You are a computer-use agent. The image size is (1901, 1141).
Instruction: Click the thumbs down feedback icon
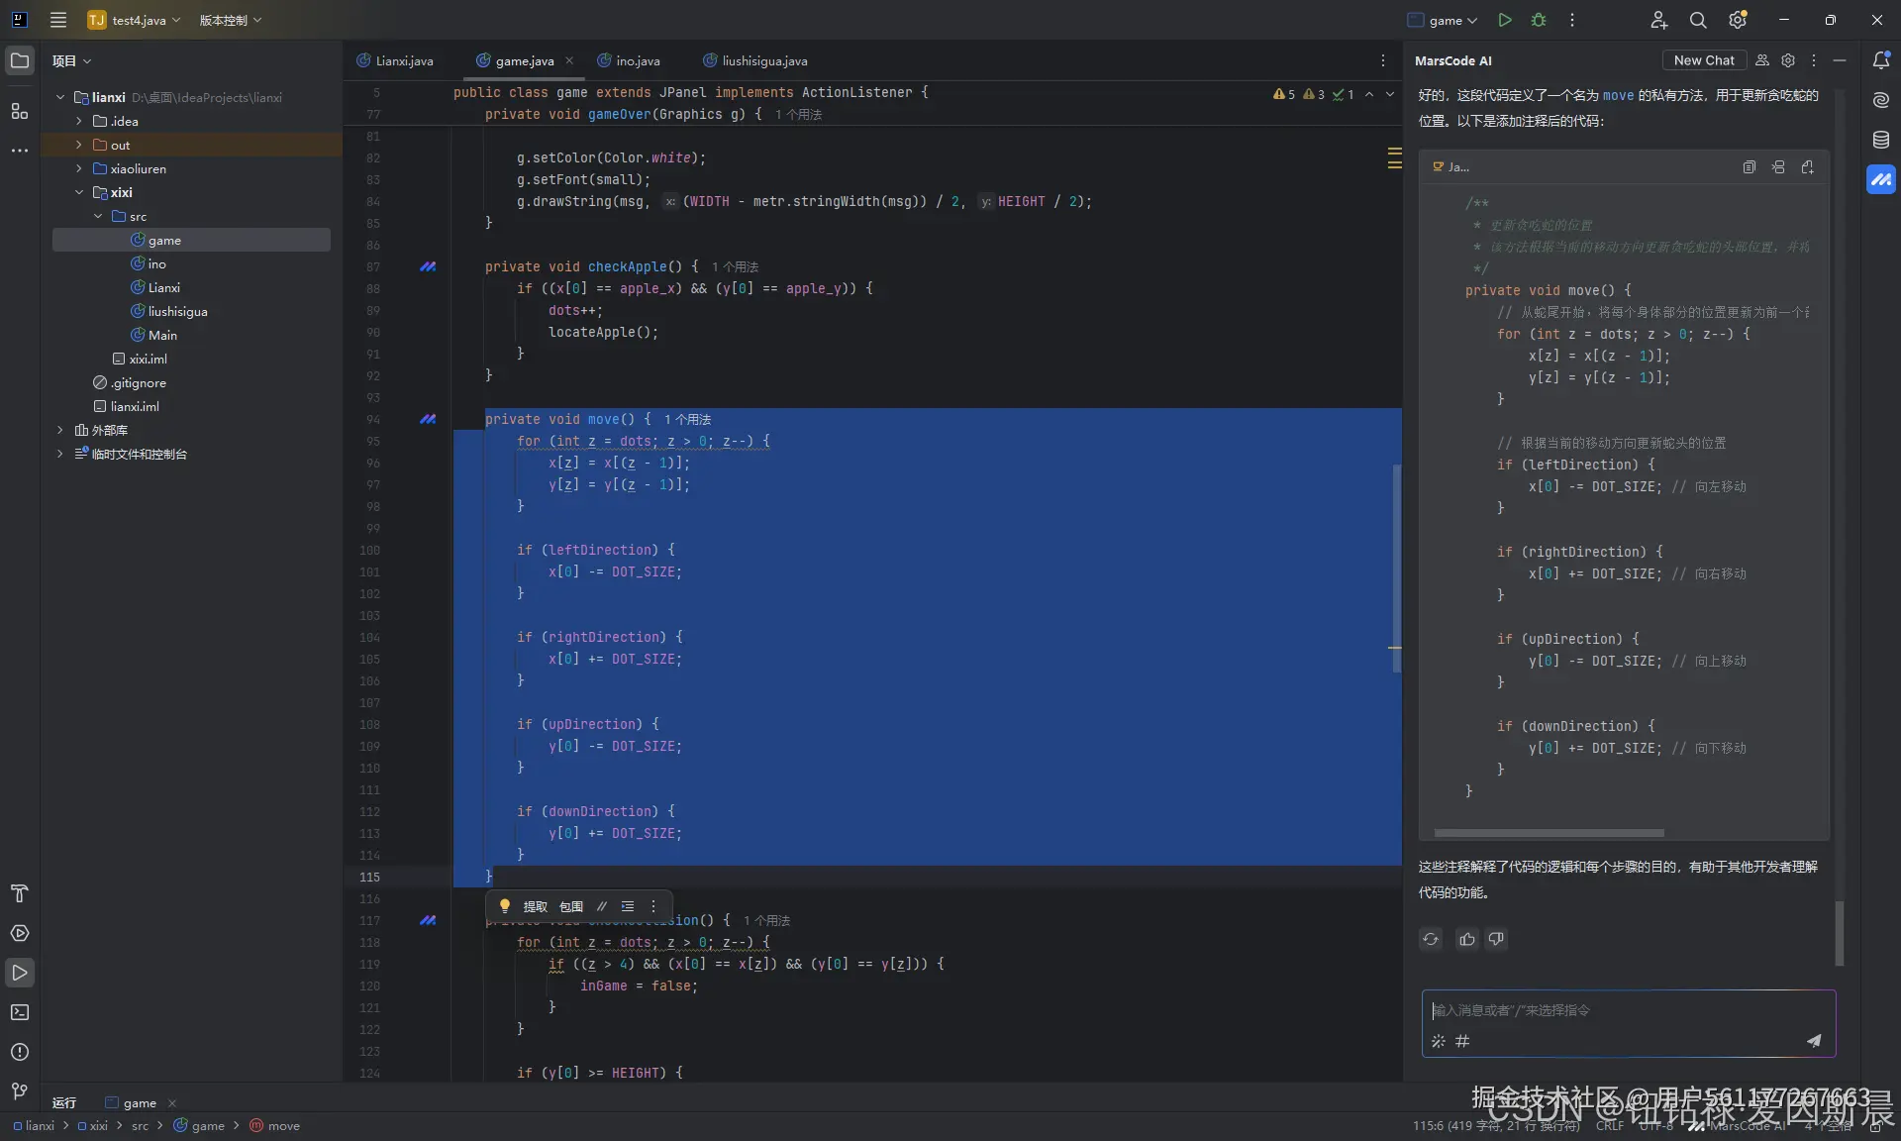pos(1496,939)
